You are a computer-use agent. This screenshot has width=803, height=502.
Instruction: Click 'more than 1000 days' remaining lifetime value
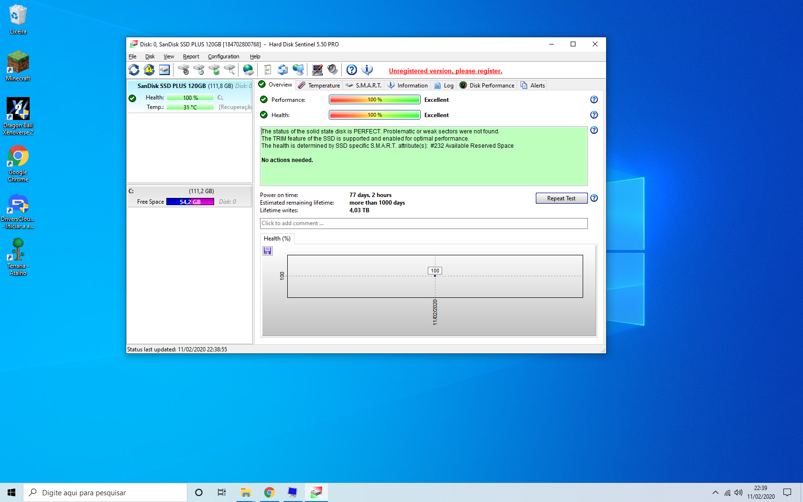(377, 203)
